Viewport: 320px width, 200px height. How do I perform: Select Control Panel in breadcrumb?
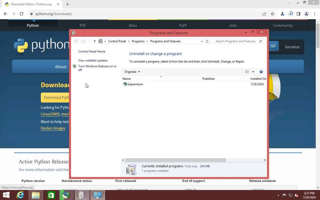[117, 41]
